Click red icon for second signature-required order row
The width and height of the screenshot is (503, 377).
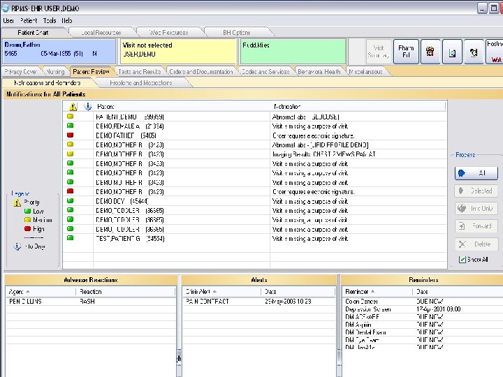(71, 191)
